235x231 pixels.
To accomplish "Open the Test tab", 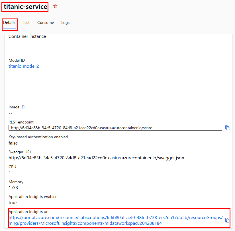I will 26,23.
